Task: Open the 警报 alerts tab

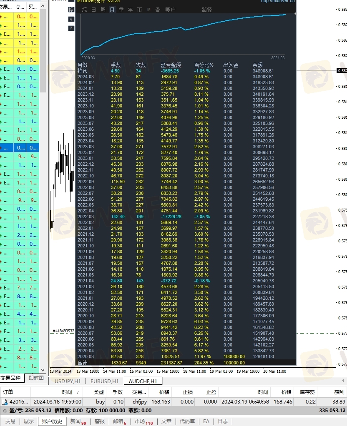Action: pyautogui.click(x=100, y=421)
